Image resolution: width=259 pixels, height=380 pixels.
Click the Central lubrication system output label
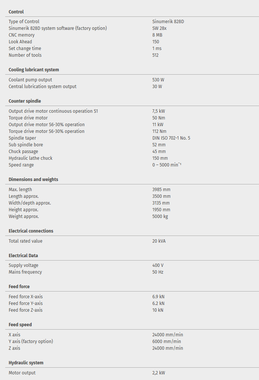pyautogui.click(x=42, y=87)
